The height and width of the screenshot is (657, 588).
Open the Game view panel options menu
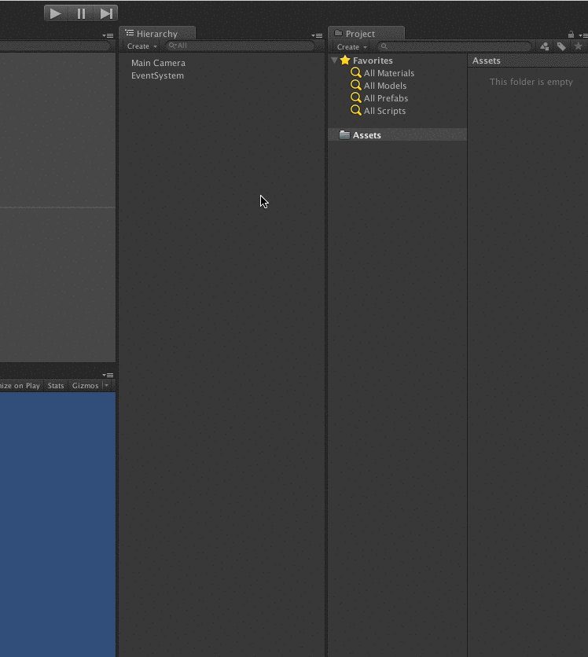click(x=108, y=375)
